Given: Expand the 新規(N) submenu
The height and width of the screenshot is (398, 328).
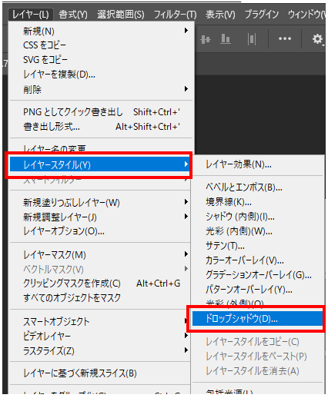Looking at the screenshot, I should click(102, 32).
